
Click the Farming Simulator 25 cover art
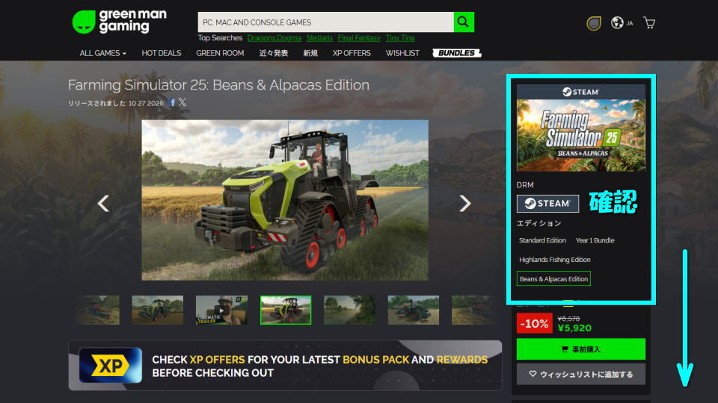point(580,135)
